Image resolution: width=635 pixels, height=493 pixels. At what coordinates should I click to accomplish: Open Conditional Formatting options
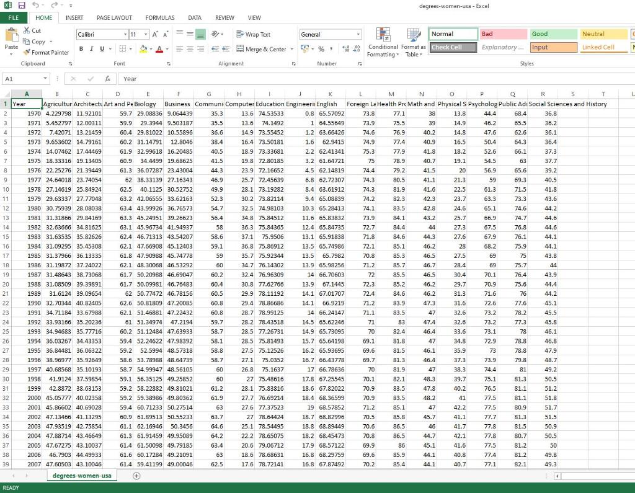coord(383,42)
